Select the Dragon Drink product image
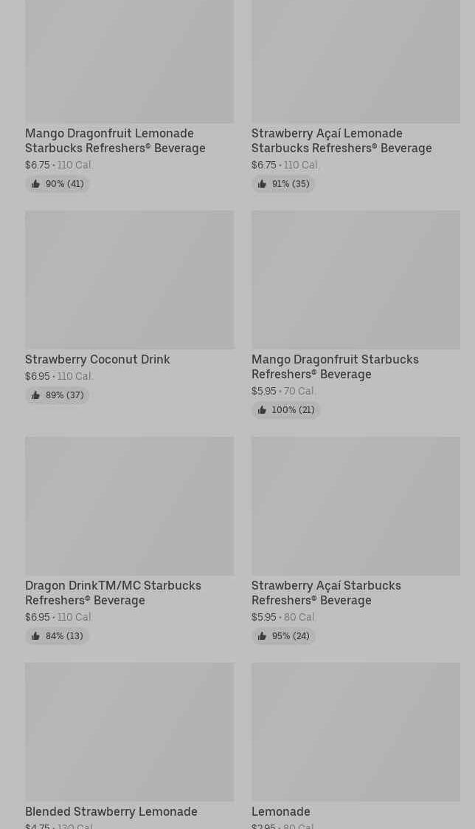The image size is (475, 829). click(x=129, y=505)
